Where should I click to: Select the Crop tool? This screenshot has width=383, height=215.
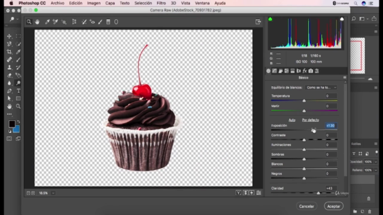point(10,52)
